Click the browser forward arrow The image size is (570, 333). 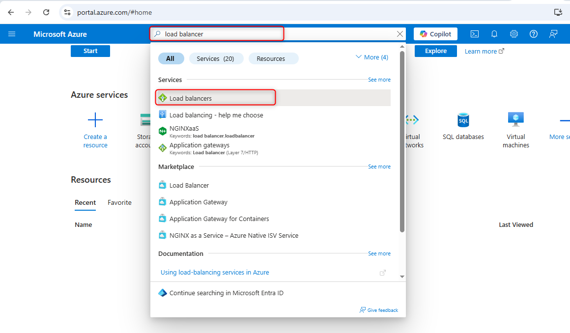28,12
